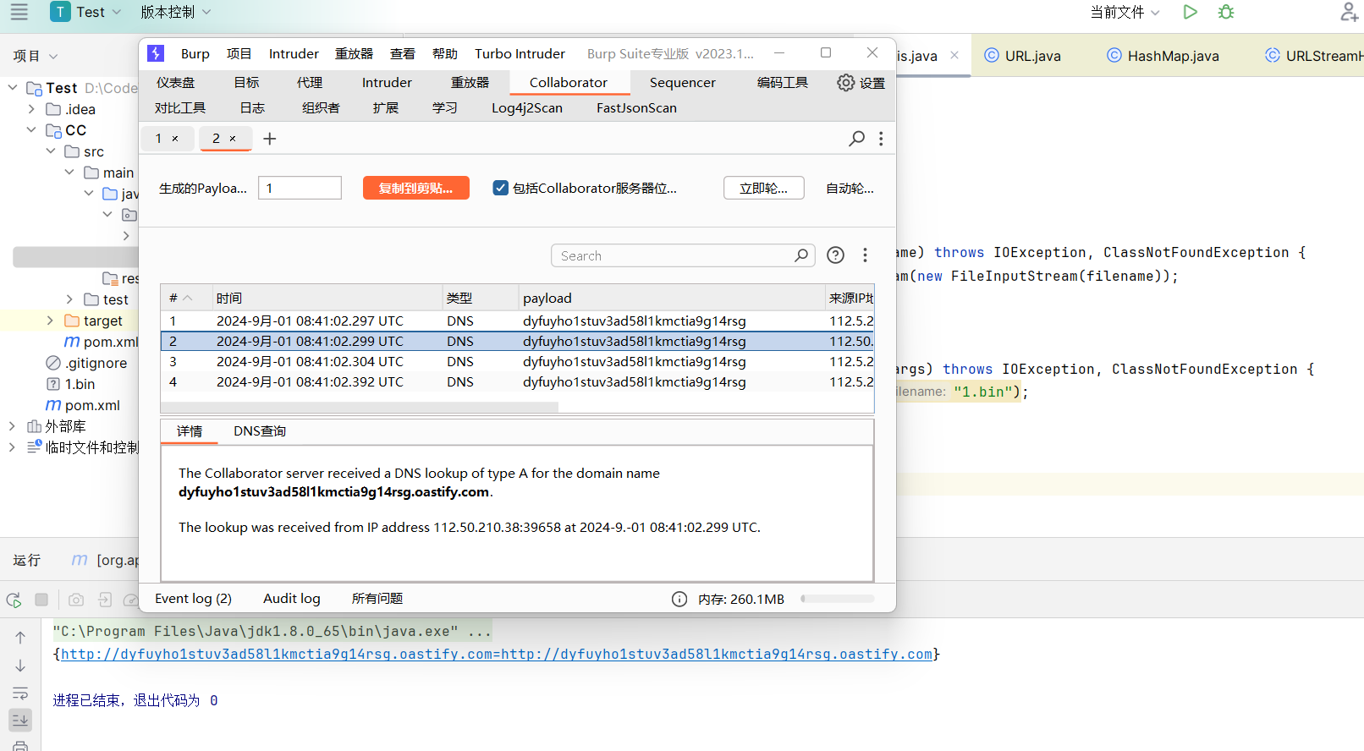Open the Turbo Intruder menu
The height and width of the screenshot is (751, 1364).
click(520, 53)
